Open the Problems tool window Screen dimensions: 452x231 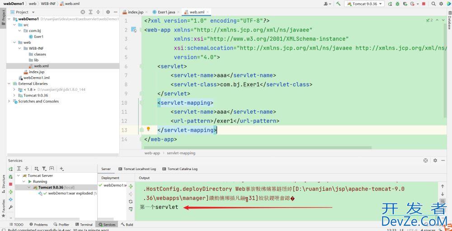[x=38, y=225]
